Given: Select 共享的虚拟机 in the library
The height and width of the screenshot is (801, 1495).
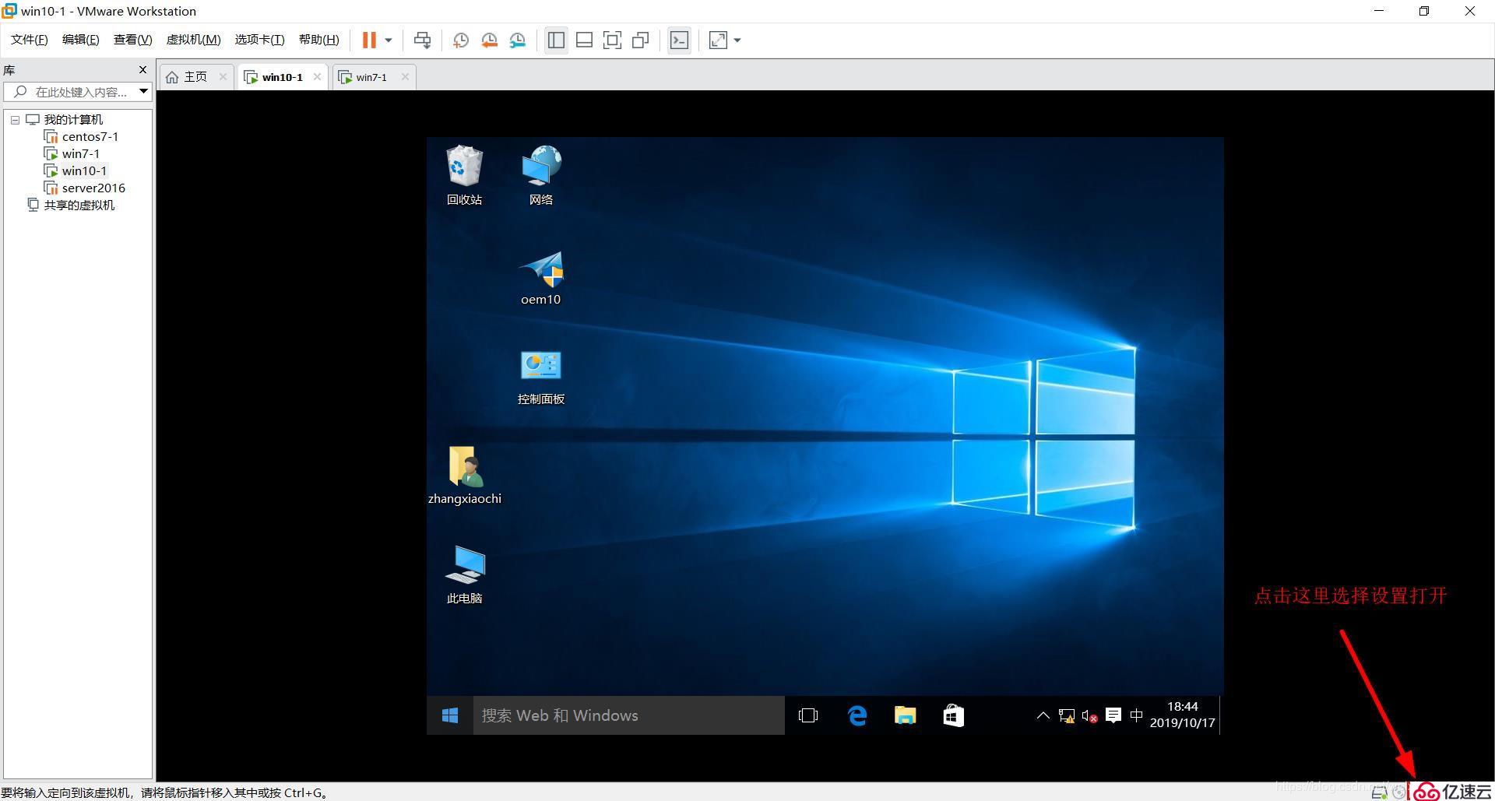Looking at the screenshot, I should point(79,205).
